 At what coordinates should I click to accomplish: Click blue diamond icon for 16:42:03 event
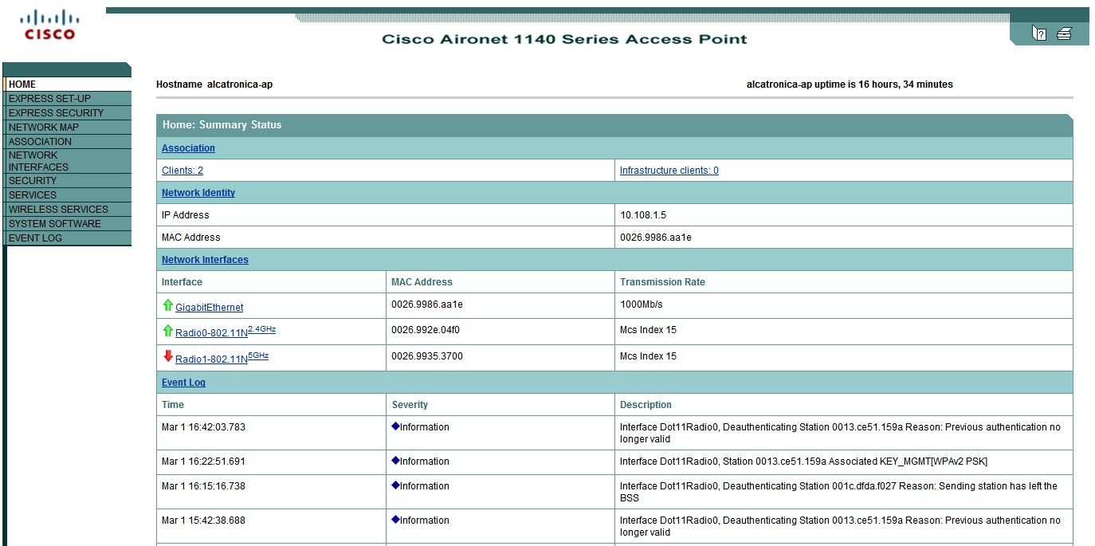(x=395, y=426)
